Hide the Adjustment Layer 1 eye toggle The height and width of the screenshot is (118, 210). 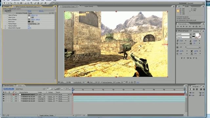click(4, 95)
